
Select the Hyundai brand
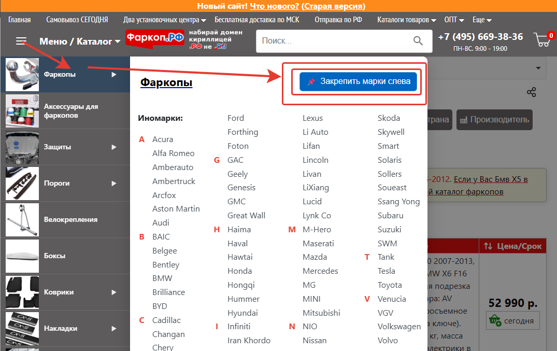pyautogui.click(x=242, y=313)
